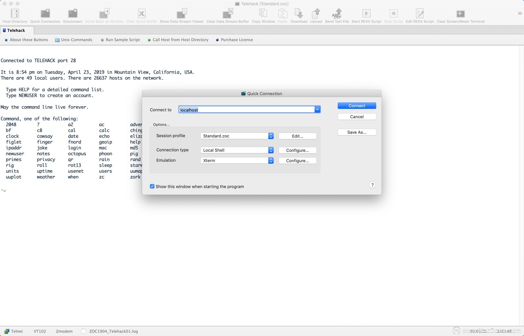Uncheck Show this window when starting

152,187
